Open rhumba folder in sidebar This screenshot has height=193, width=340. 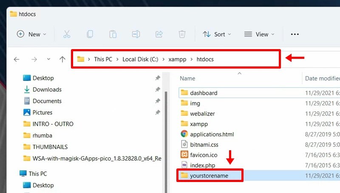[x=42, y=135]
